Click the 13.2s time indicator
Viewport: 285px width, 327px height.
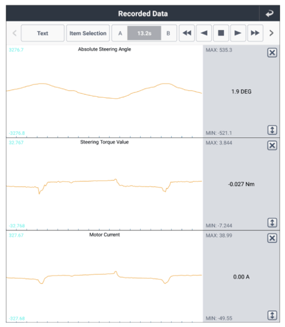144,33
